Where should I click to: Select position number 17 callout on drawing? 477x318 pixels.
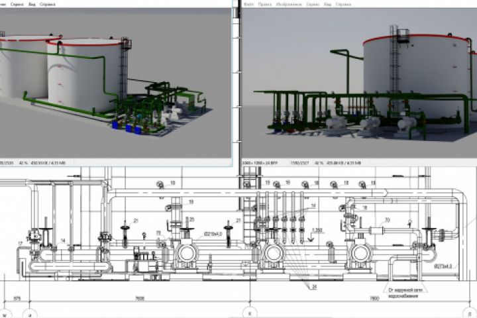[x=21, y=244]
